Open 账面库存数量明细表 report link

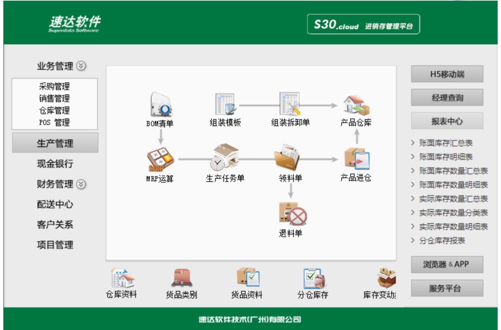454,185
